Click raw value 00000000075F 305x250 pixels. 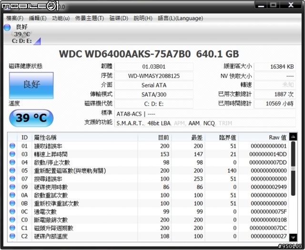(269, 211)
